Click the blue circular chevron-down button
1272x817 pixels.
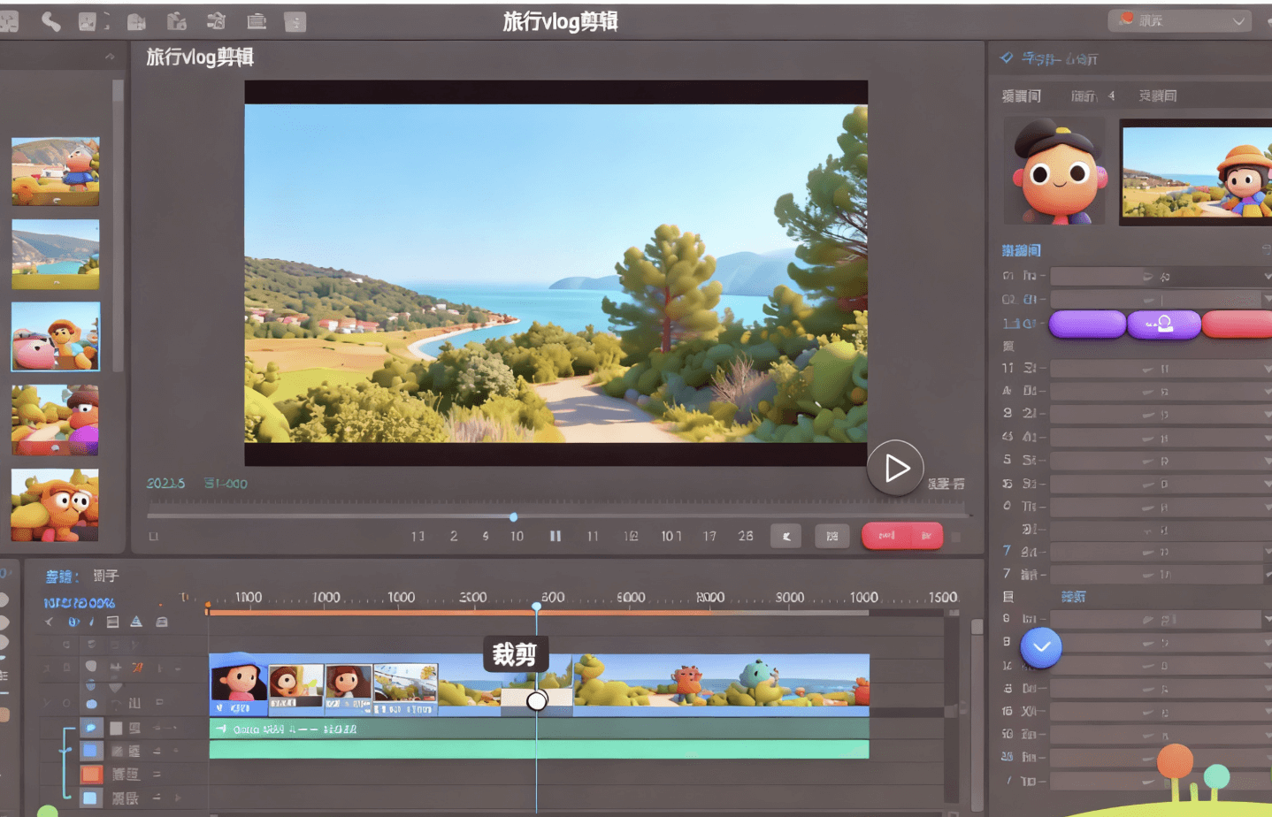point(1041,647)
